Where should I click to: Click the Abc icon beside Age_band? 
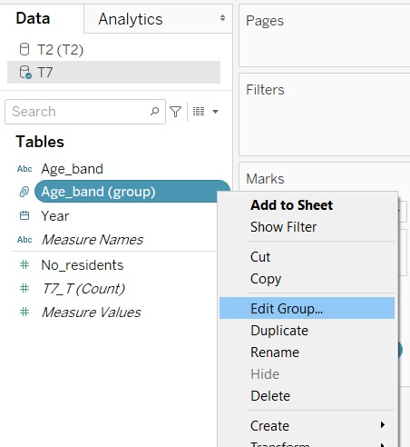24,169
